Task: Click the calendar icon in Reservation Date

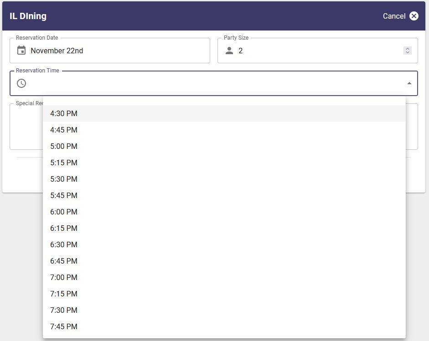Action: click(21, 51)
